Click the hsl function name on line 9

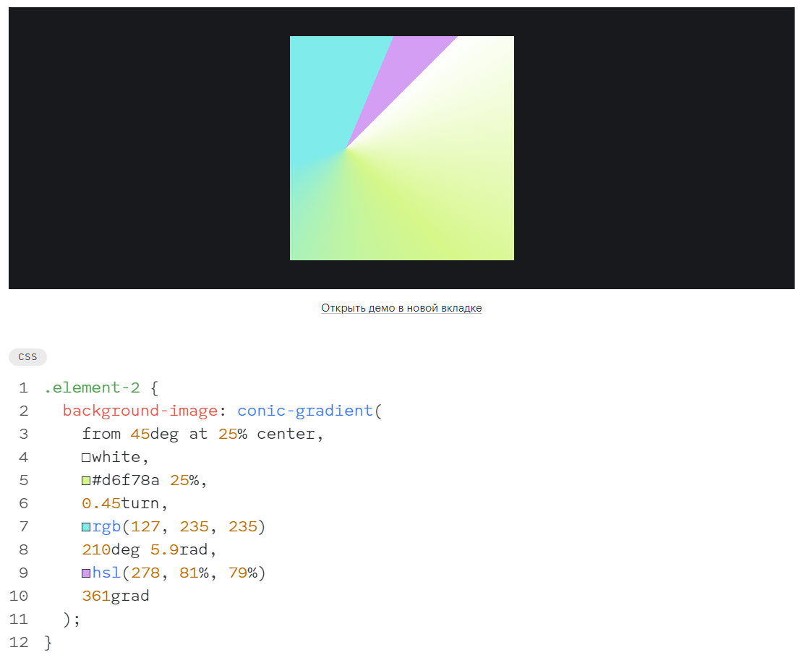click(106, 573)
